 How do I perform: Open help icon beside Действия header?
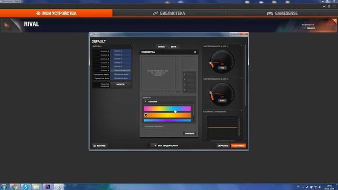click(x=131, y=46)
